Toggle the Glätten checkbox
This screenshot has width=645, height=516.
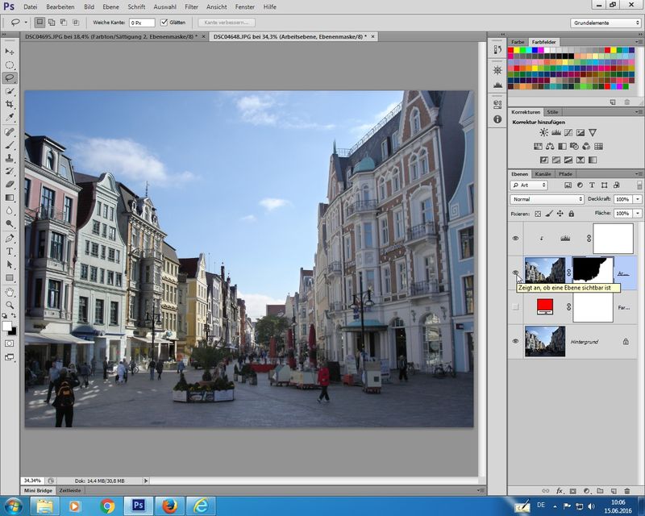(164, 23)
